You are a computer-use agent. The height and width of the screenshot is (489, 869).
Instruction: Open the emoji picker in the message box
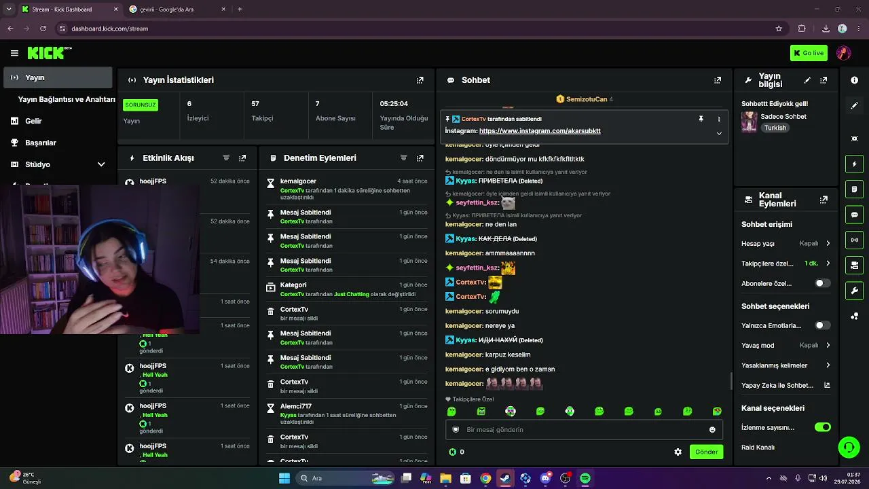point(712,429)
